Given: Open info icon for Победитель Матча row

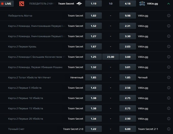Looking at the screenshot, I should click(x=169, y=16).
